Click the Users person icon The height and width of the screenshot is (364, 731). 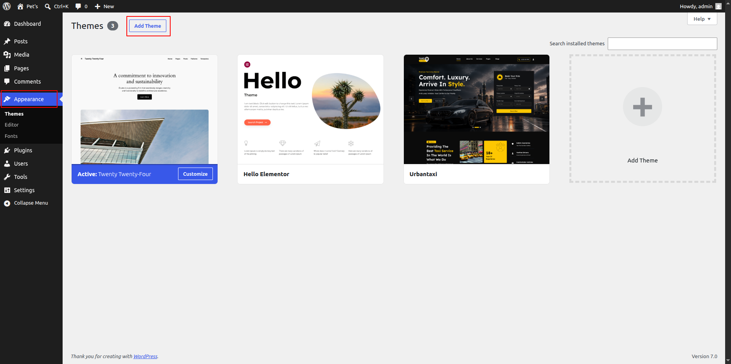[7, 164]
